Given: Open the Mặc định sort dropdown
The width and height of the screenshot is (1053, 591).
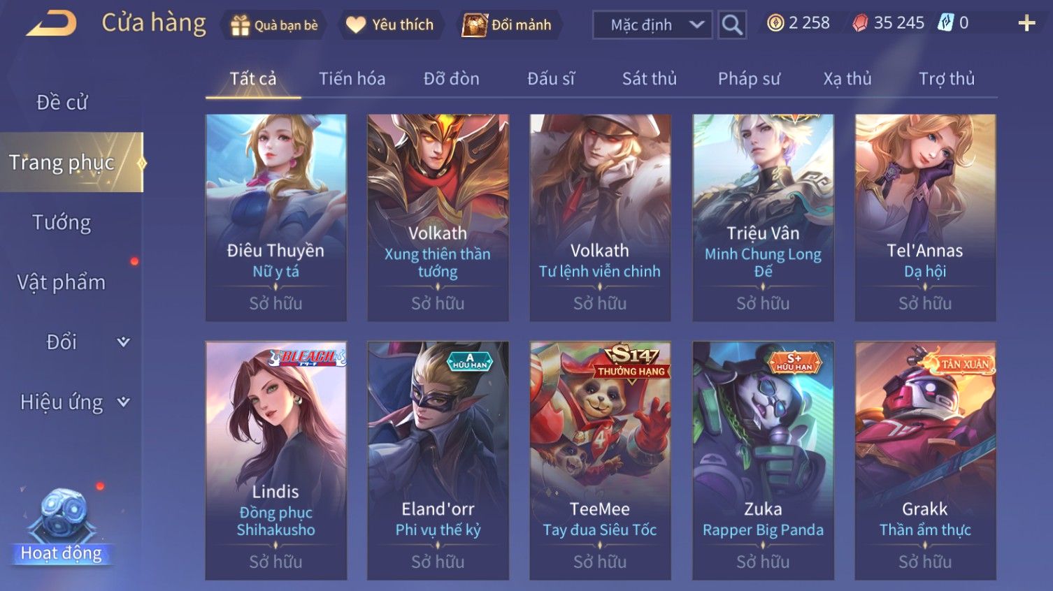Looking at the screenshot, I should (652, 25).
